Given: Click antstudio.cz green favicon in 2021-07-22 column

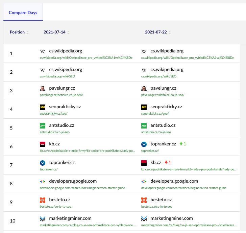Looking at the screenshot, I should pyautogui.click(x=144, y=126).
